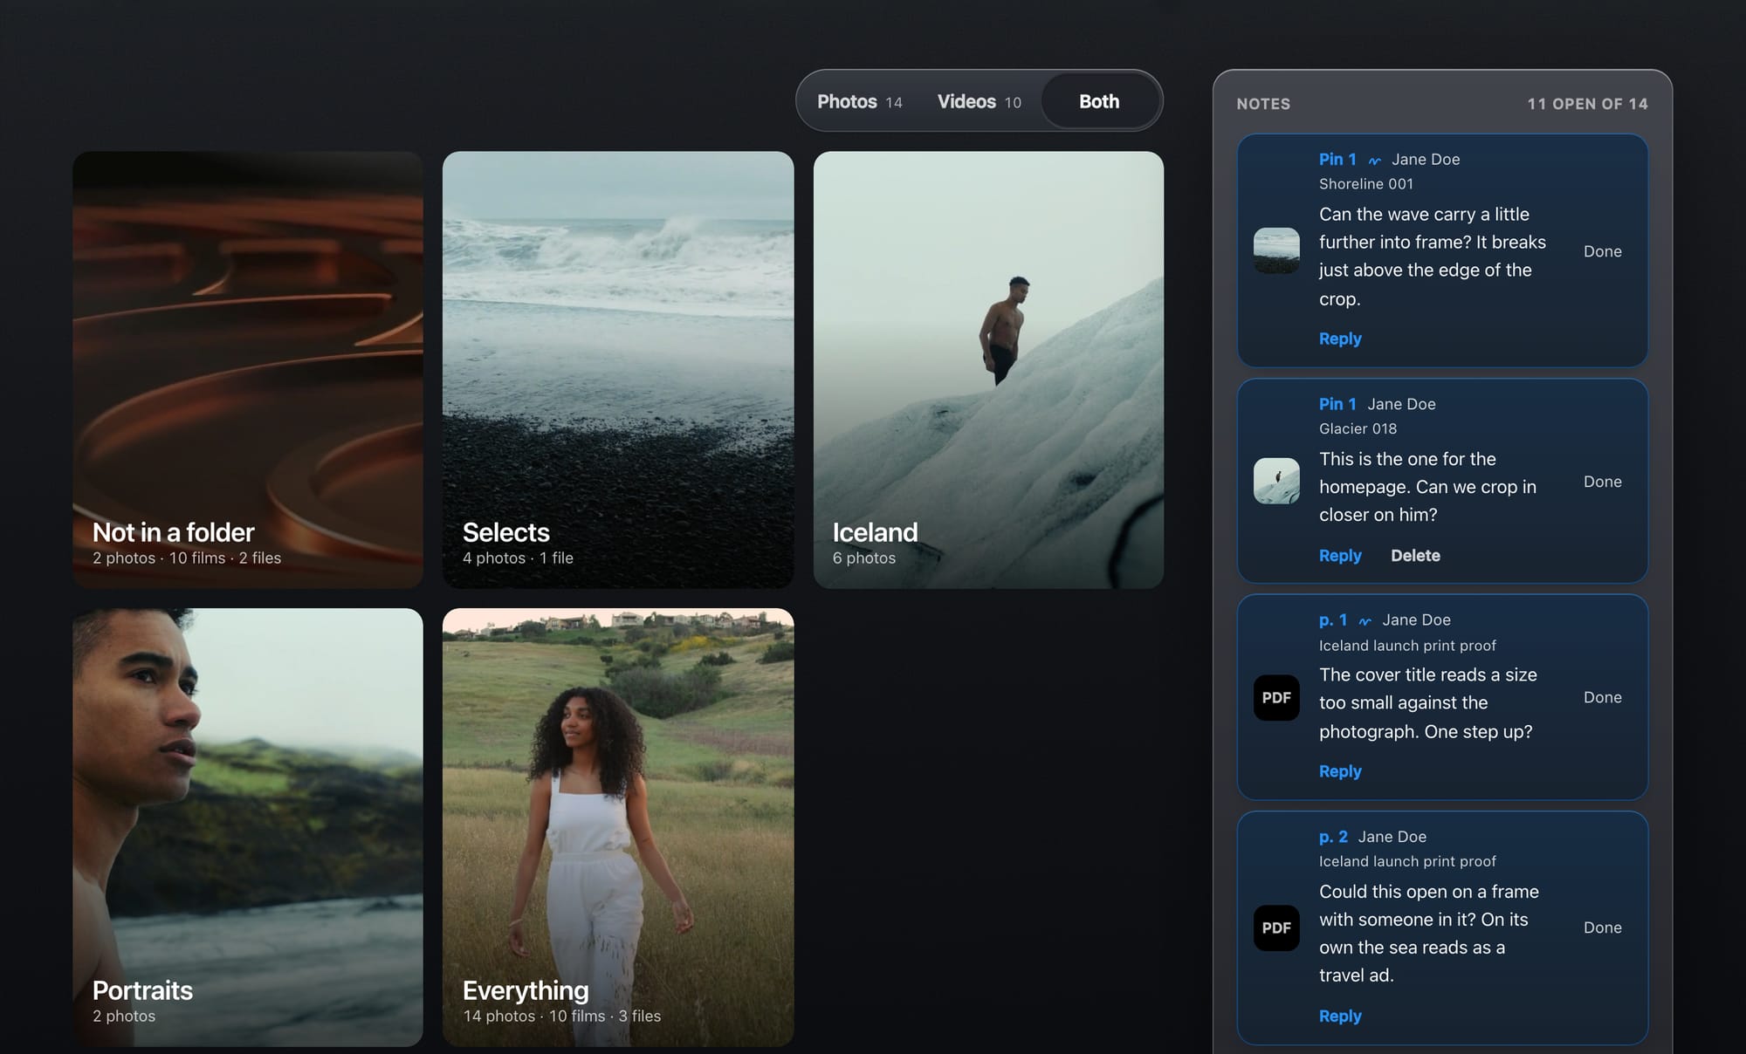1746x1054 pixels.
Task: Switch to the Videos filter
Action: [979, 101]
